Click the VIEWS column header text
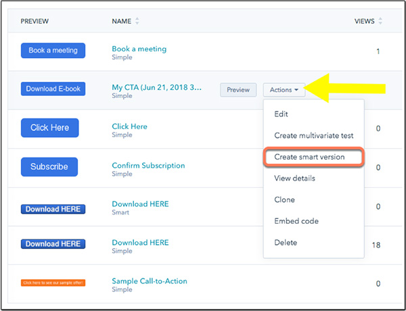This screenshot has width=406, height=311. point(364,21)
